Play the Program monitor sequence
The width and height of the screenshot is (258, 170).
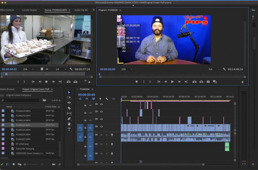172,82
